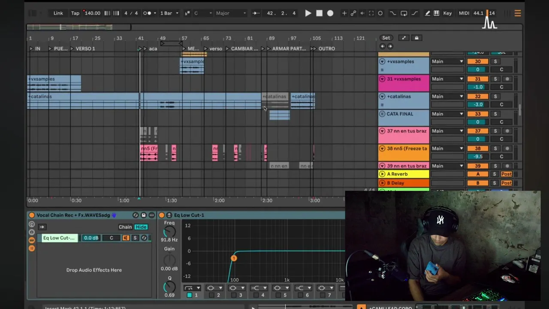Toggle the Post button on A Reverb

point(507,174)
